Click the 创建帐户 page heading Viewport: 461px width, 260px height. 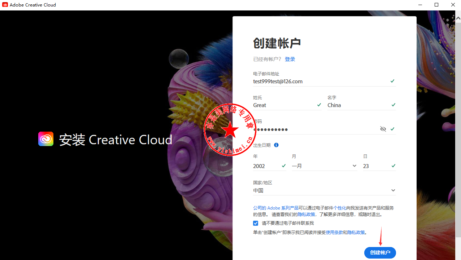click(x=277, y=43)
